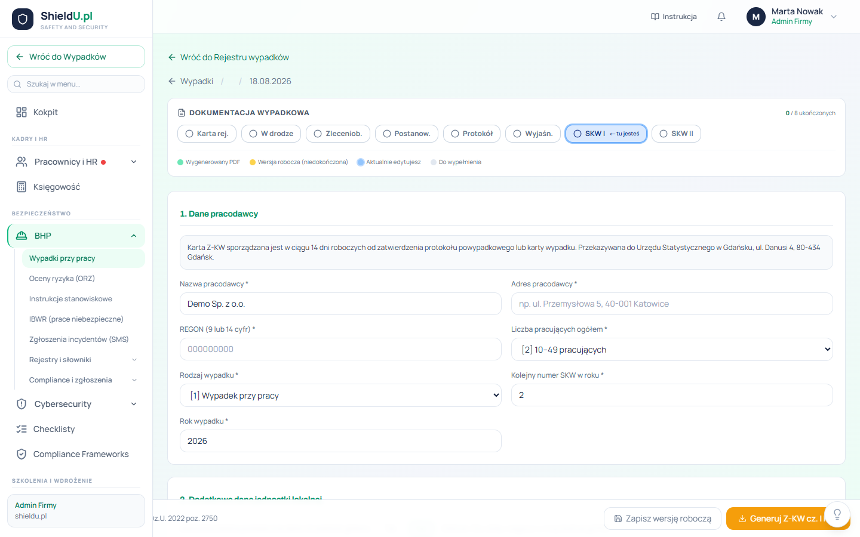Click the Checklisty list icon
This screenshot has height=537, width=860.
(21, 429)
